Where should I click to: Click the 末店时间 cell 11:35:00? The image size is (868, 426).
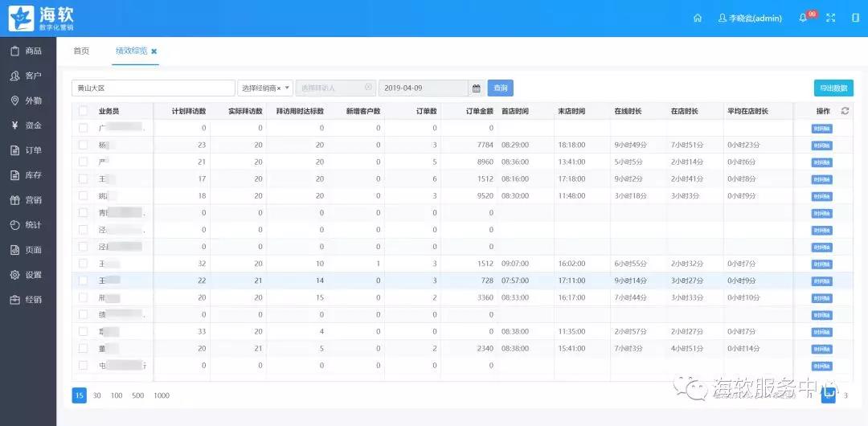[572, 331]
